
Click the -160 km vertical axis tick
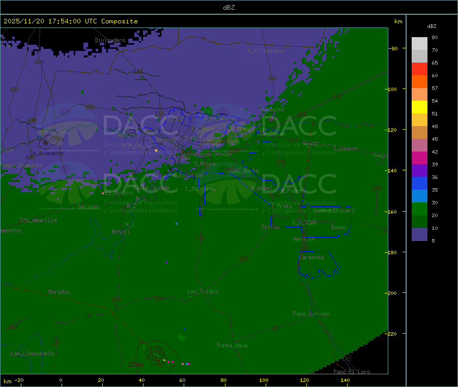pyautogui.click(x=390, y=212)
